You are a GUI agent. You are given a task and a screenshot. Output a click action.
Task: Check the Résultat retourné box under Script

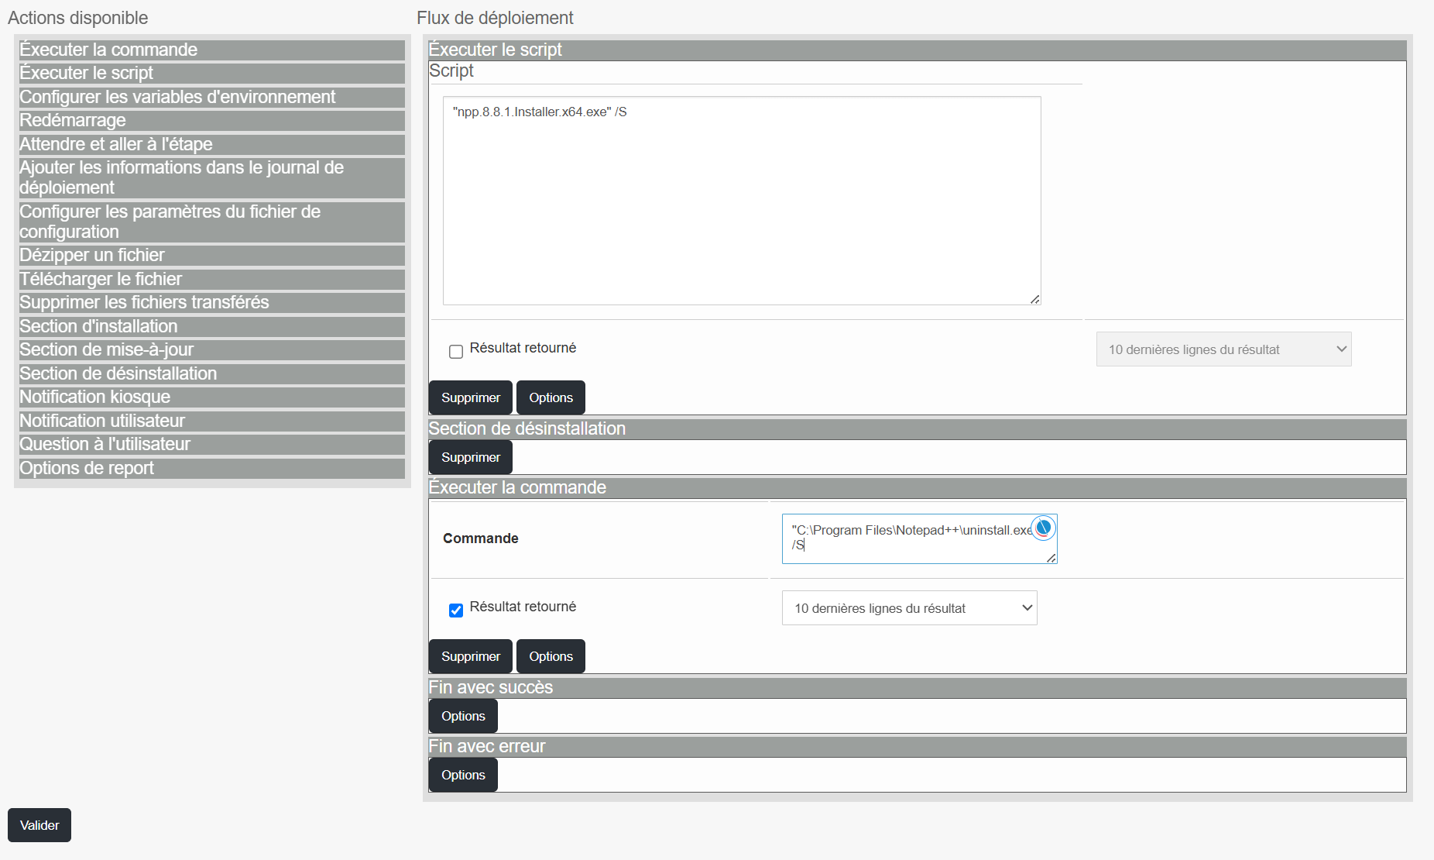coord(456,352)
